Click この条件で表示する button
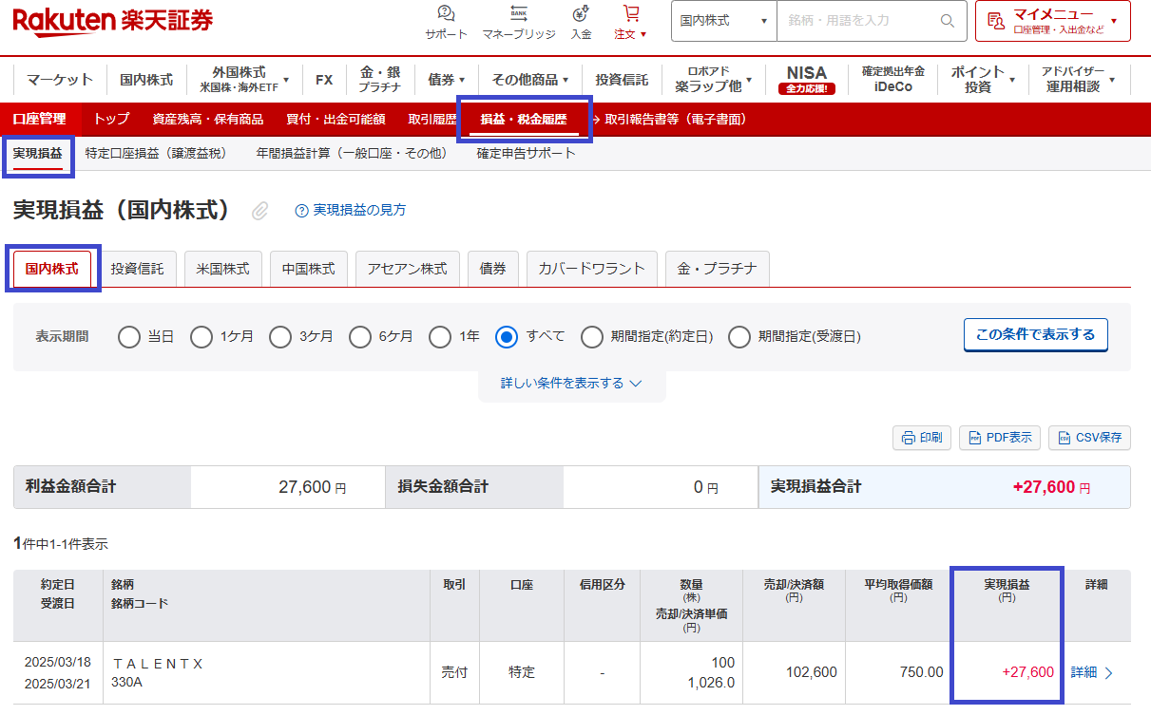The width and height of the screenshot is (1151, 715). (x=1035, y=335)
